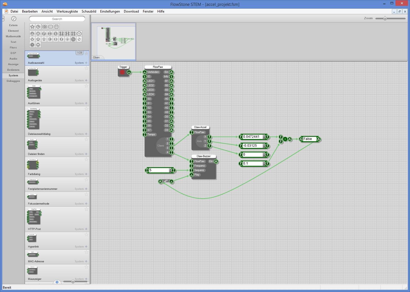Screen dimensions: 410x292
Task: Select the Bedienen category
Action: (13, 70)
